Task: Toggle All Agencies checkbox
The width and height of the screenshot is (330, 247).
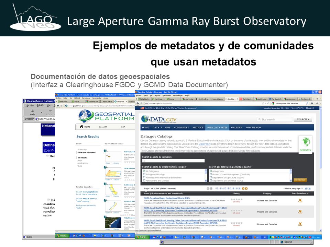Action: pyautogui.click(x=211, y=171)
